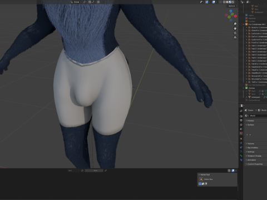
Task: Open the green Bone properties tab
Action: point(241,156)
